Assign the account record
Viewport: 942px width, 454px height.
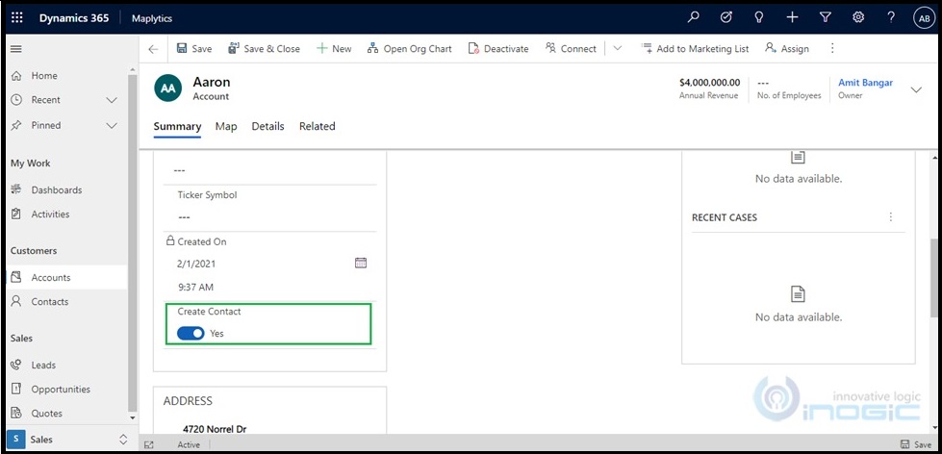tap(787, 49)
